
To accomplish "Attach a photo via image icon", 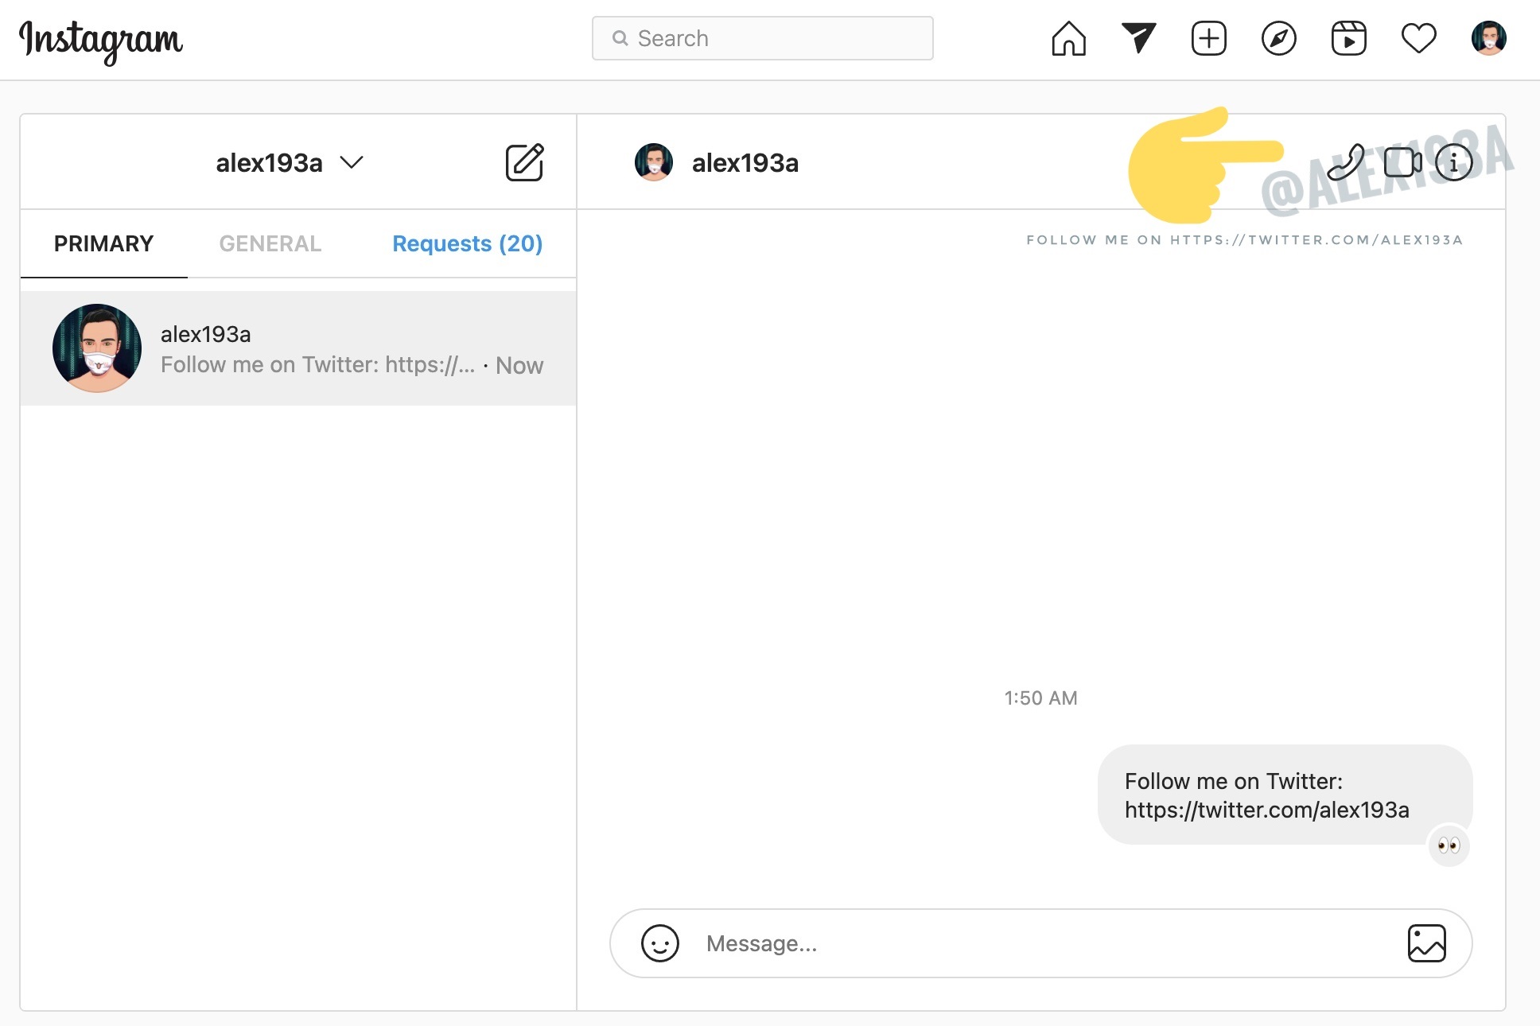I will (x=1426, y=943).
